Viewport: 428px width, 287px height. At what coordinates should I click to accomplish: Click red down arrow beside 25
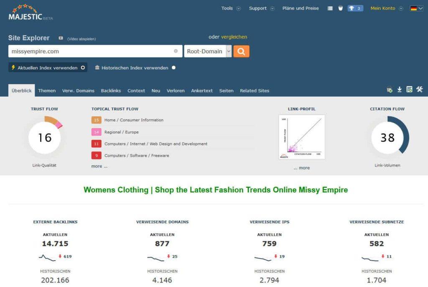click(x=168, y=256)
